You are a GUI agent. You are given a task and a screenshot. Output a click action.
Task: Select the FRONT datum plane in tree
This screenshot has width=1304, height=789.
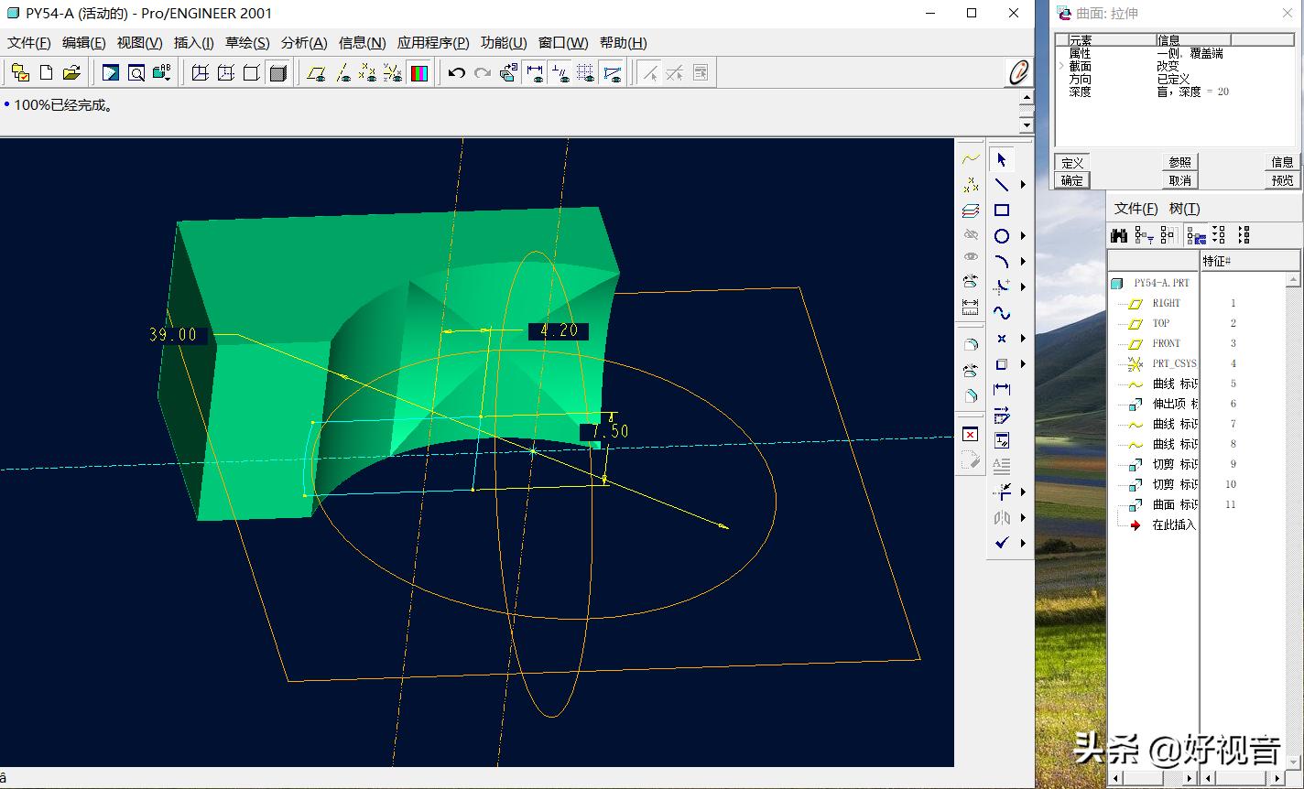[1166, 343]
